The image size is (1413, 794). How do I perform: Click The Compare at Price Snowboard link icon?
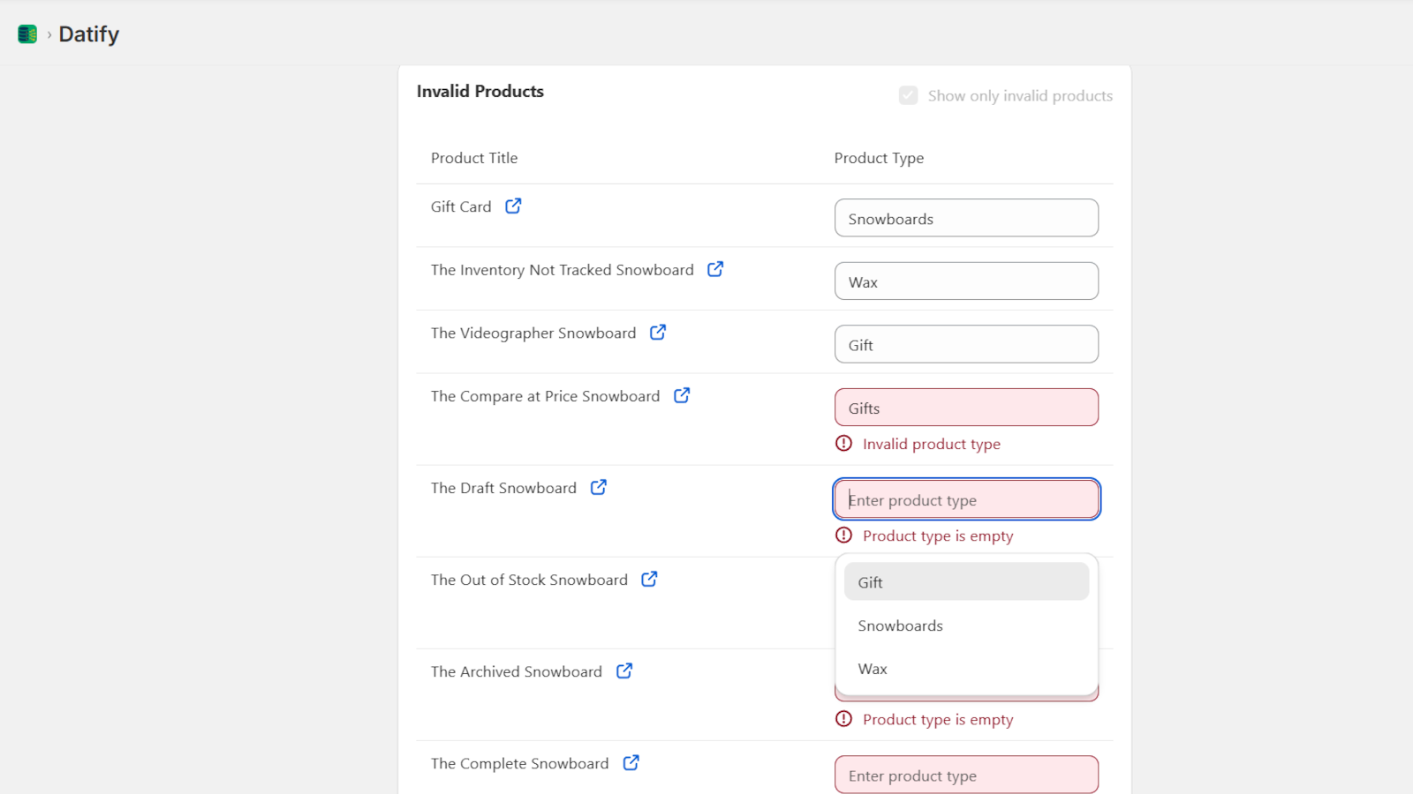[x=681, y=395]
